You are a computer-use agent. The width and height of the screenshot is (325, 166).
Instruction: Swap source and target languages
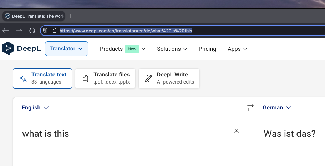click(x=250, y=107)
